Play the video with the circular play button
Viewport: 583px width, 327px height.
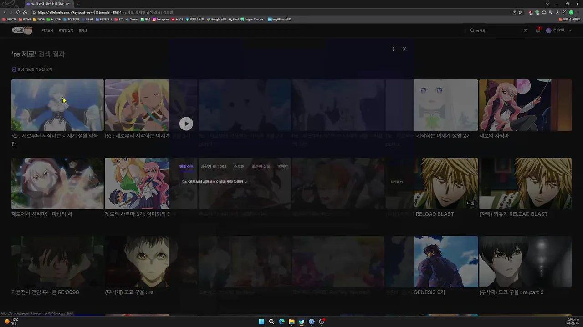tap(186, 124)
